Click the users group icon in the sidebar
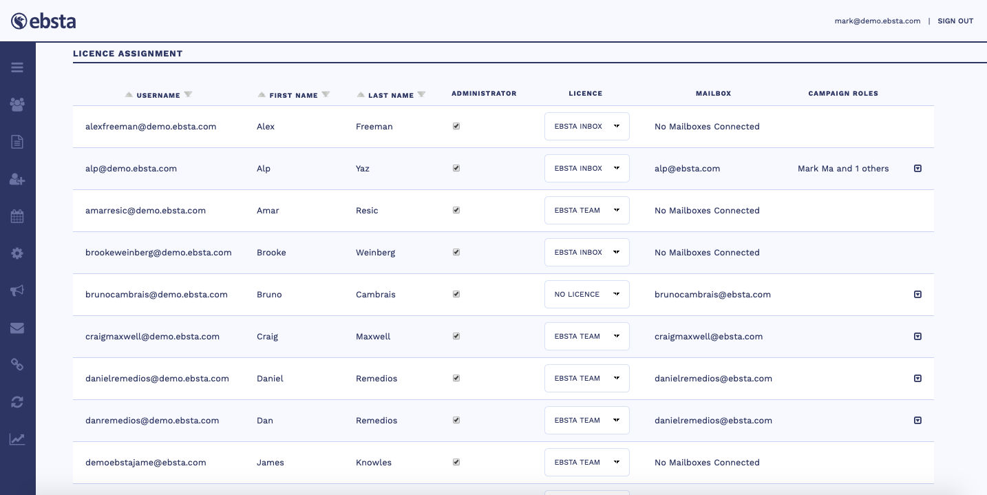Image resolution: width=987 pixels, height=495 pixels. click(17, 105)
